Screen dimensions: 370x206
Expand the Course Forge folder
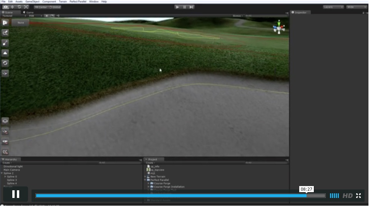[x=148, y=183]
